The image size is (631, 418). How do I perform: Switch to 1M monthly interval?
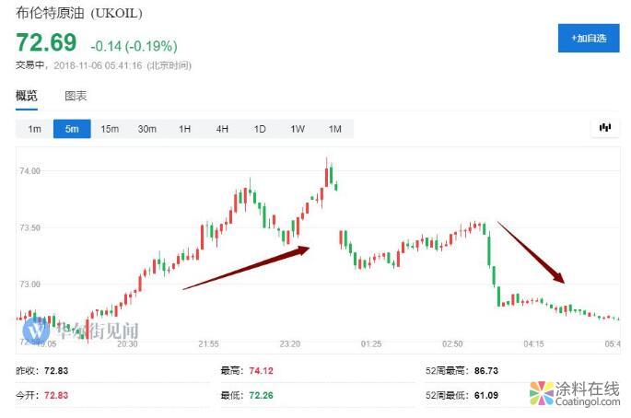[334, 129]
